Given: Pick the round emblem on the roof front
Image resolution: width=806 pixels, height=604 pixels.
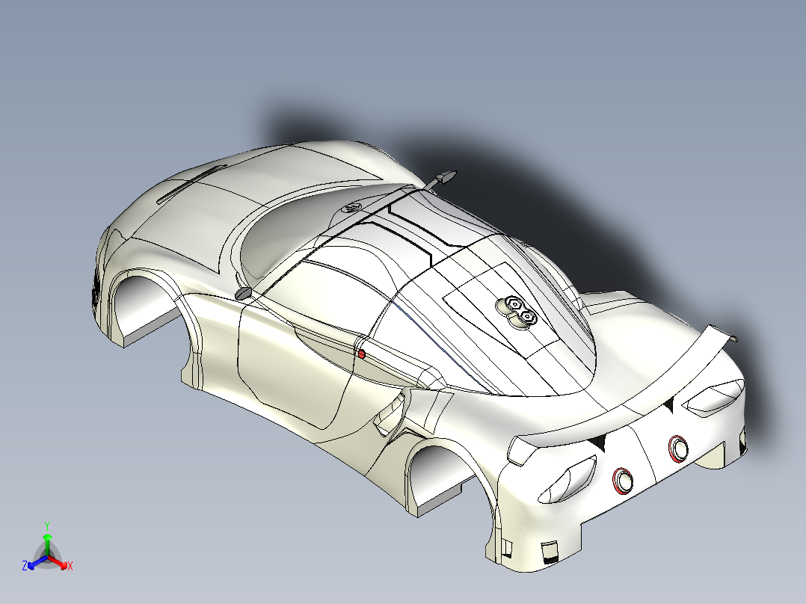Looking at the screenshot, I should tap(351, 207).
